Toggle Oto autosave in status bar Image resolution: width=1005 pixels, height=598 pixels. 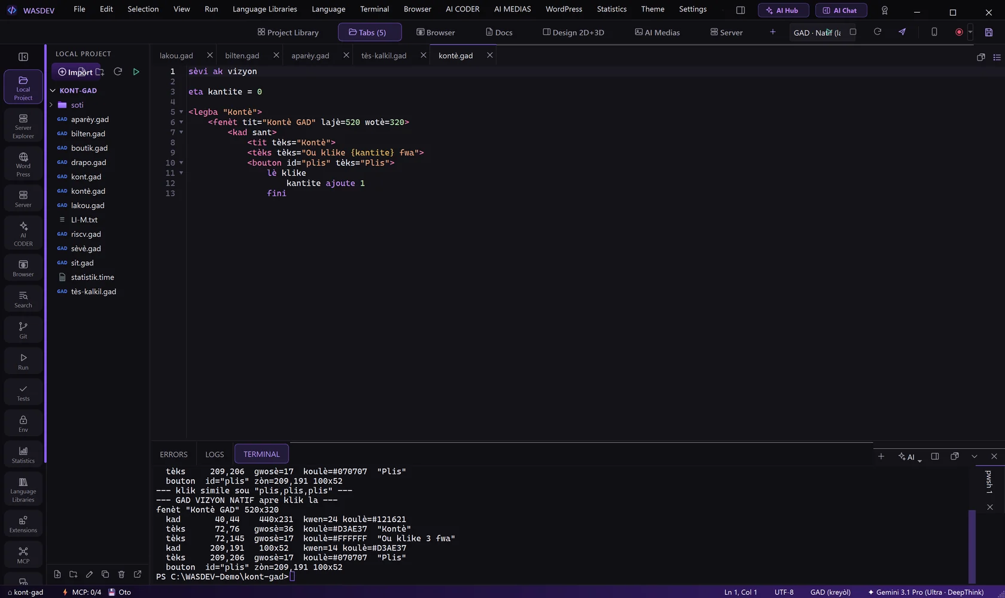120,592
